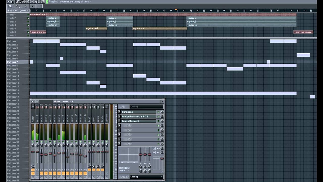Open the mixer IN source dropdown
This screenshot has width=323, height=182.
pos(146,107)
